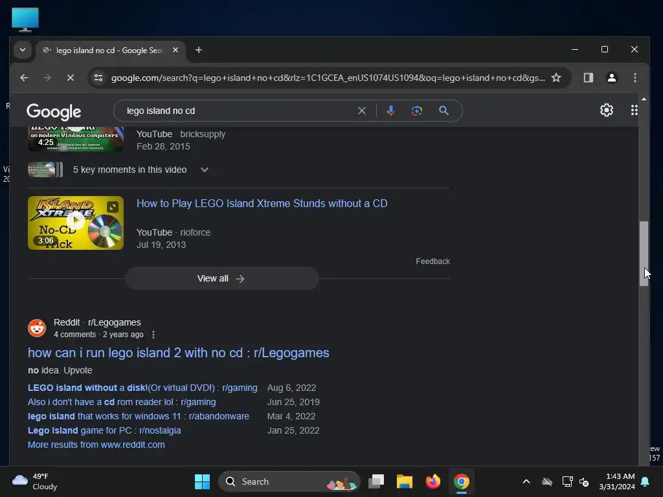Open how can i run lego island 2 result

pyautogui.click(x=179, y=353)
